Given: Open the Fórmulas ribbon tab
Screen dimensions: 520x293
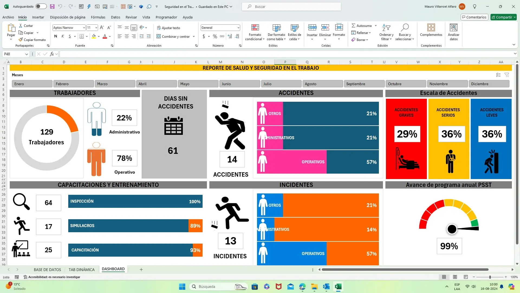Looking at the screenshot, I should pyautogui.click(x=98, y=17).
